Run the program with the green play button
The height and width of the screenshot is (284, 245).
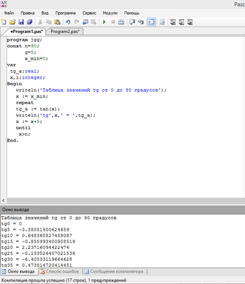point(104,22)
